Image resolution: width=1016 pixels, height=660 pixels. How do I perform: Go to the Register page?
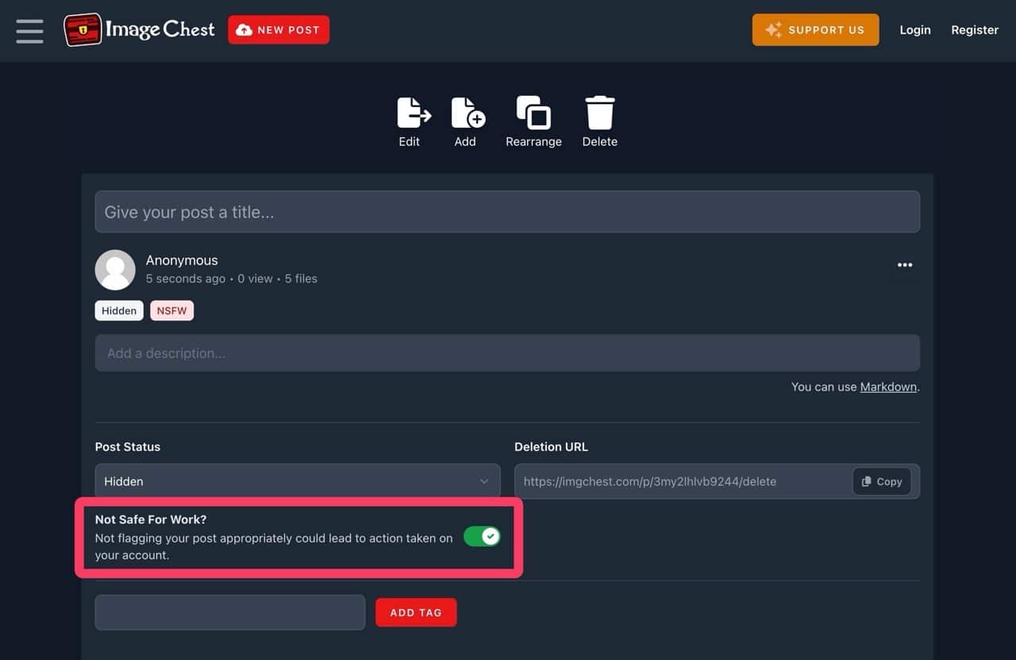(x=975, y=30)
